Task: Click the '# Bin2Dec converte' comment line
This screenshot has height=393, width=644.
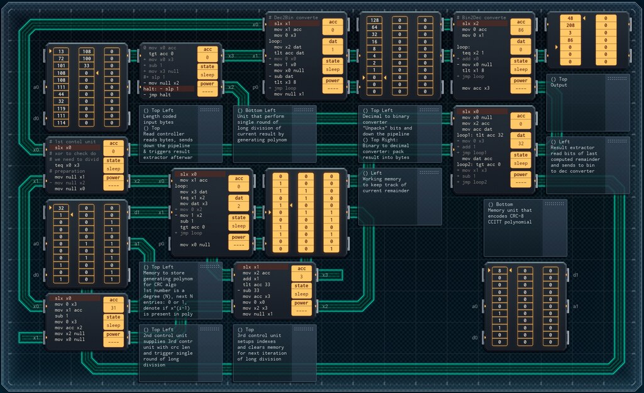Action: [482, 18]
